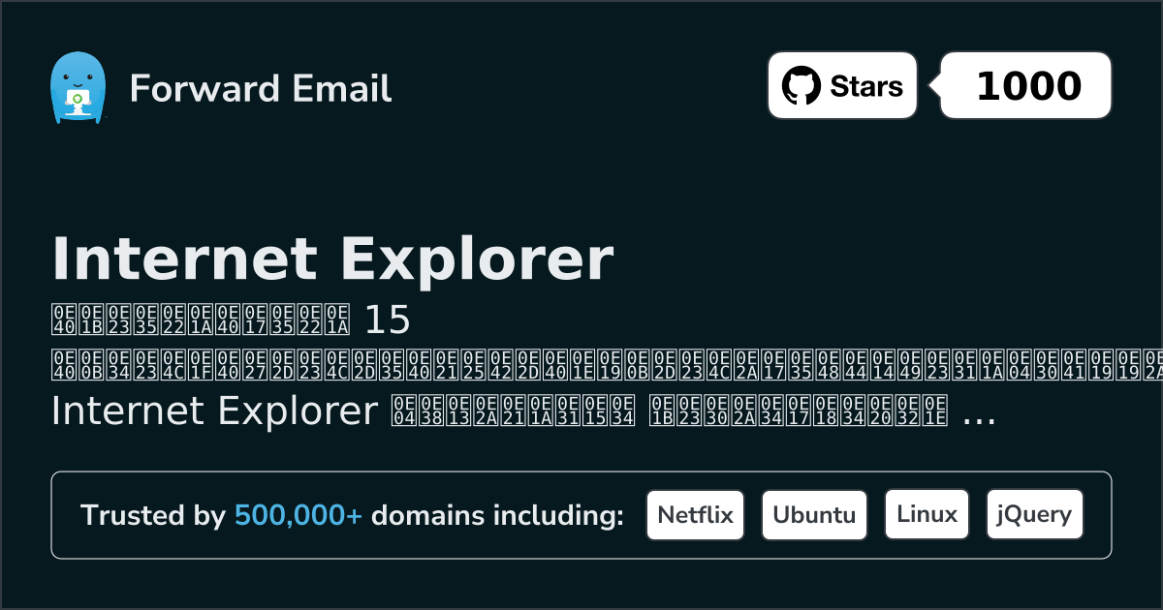Click the mascot's green heart badge
Screen dimensions: 1163x610
[x=76, y=97]
